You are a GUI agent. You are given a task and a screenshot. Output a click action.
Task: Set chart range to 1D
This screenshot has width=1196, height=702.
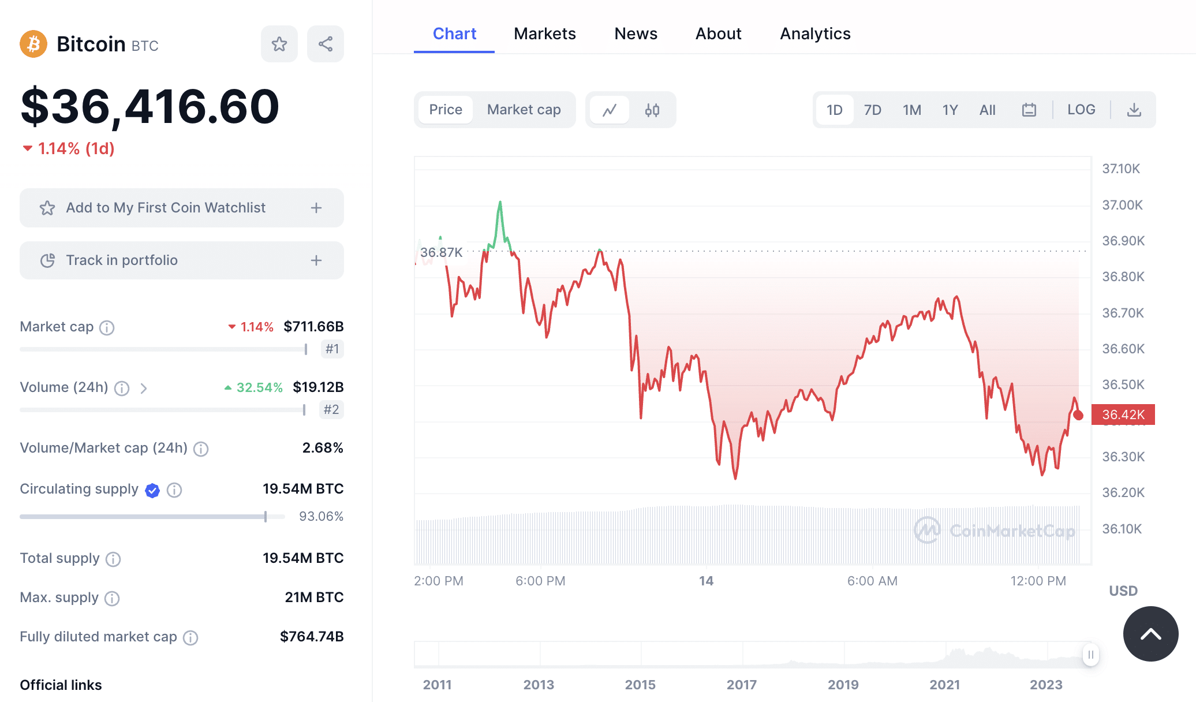tap(835, 110)
